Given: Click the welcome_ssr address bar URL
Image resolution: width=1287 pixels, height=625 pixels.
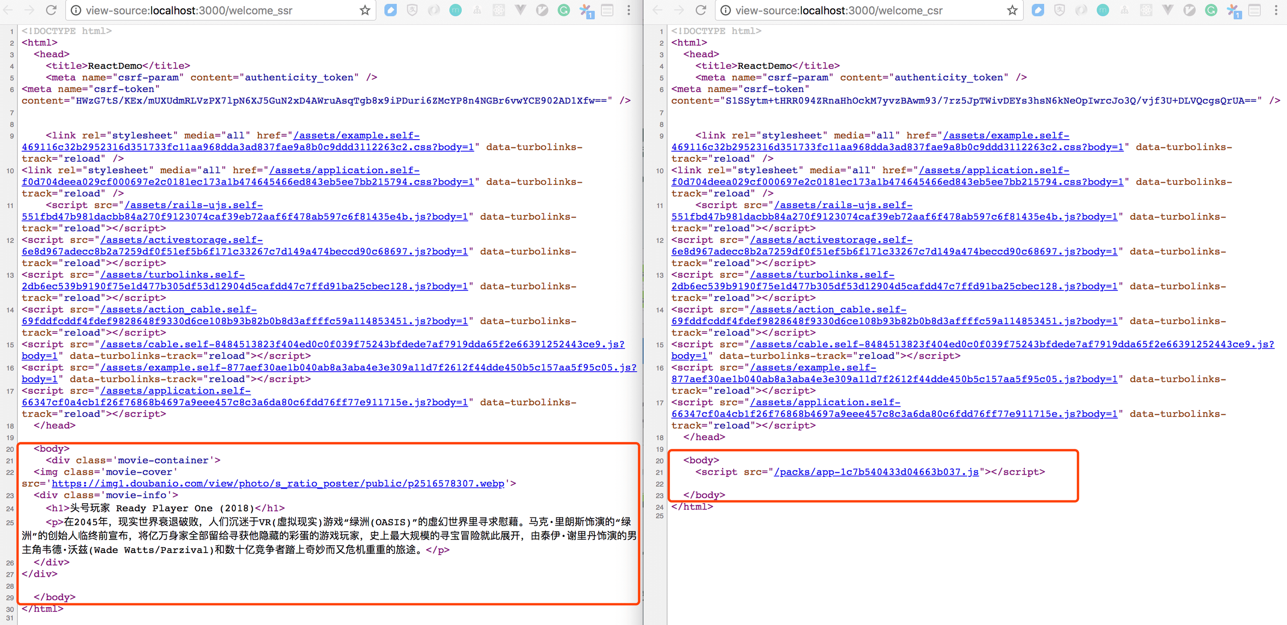Looking at the screenshot, I should click(189, 10).
